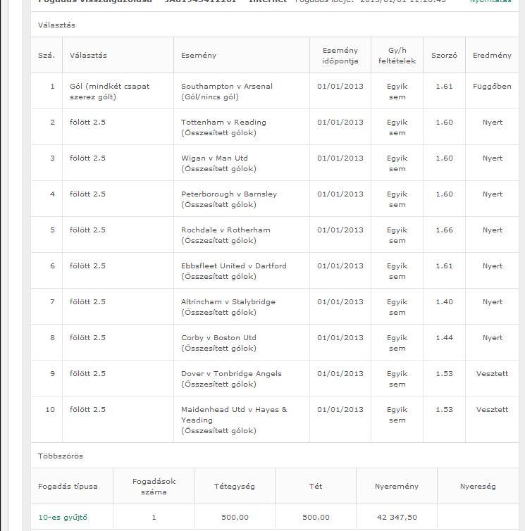Click the Gy/h feltételek column header

(x=397, y=56)
